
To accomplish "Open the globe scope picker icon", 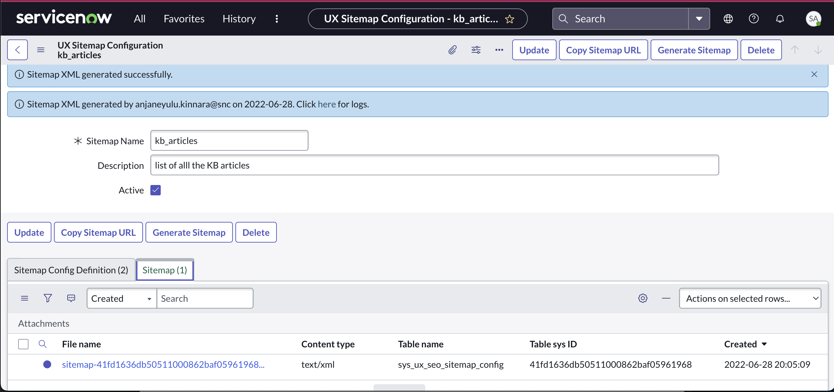I will (x=728, y=19).
